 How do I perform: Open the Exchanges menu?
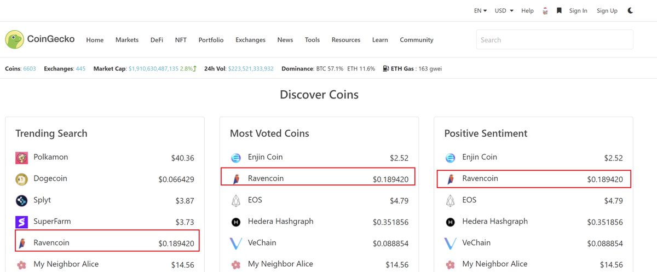(250, 40)
